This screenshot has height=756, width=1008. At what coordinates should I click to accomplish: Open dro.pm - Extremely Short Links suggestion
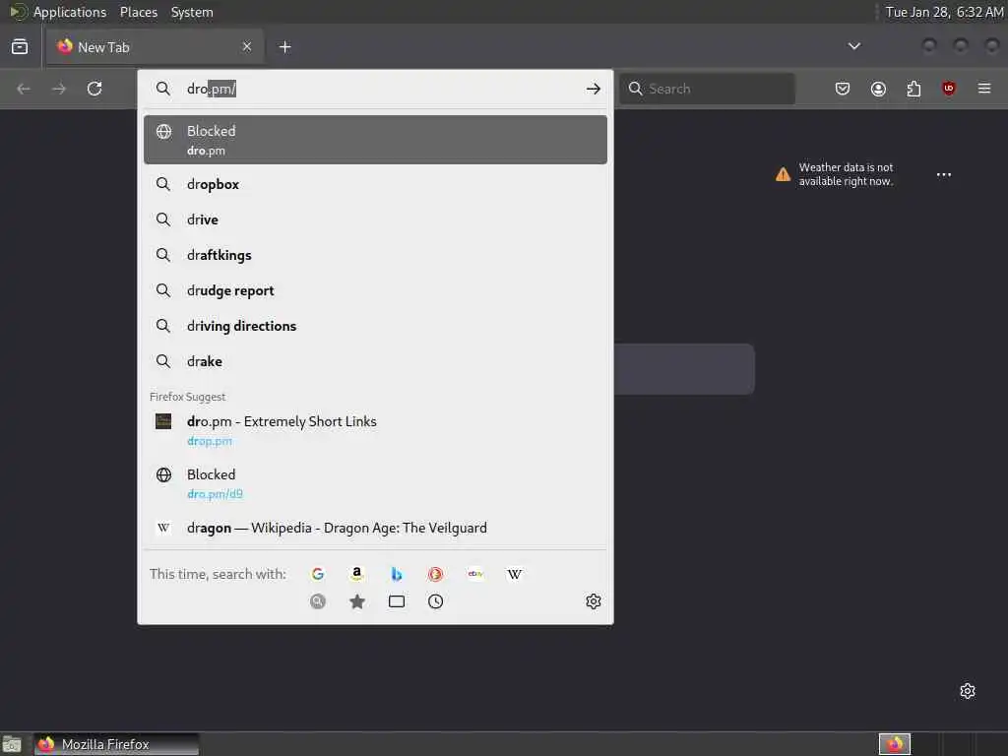click(375, 430)
